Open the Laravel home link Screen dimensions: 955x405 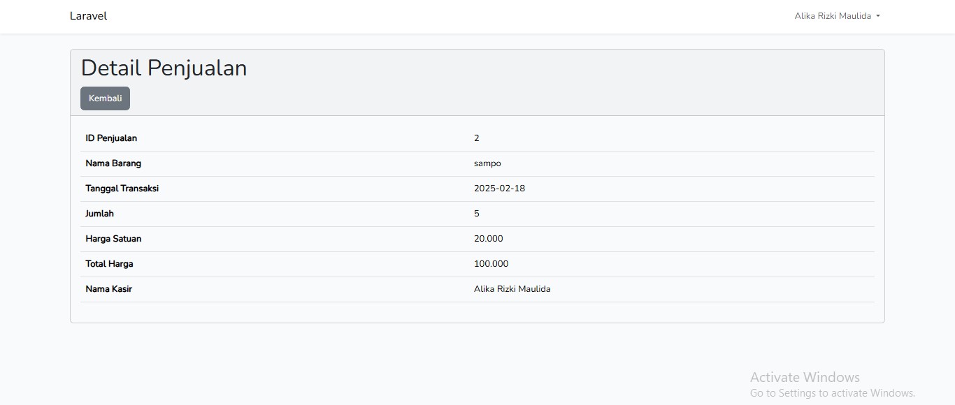pos(88,16)
